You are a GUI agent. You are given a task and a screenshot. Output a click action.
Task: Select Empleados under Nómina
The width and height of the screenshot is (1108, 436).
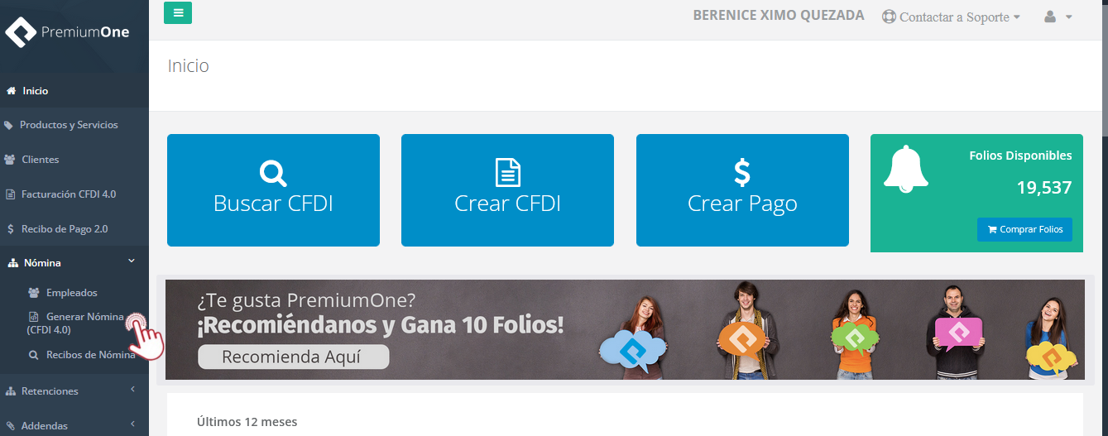(71, 293)
